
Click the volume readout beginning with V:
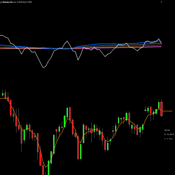click(x=169, y=134)
